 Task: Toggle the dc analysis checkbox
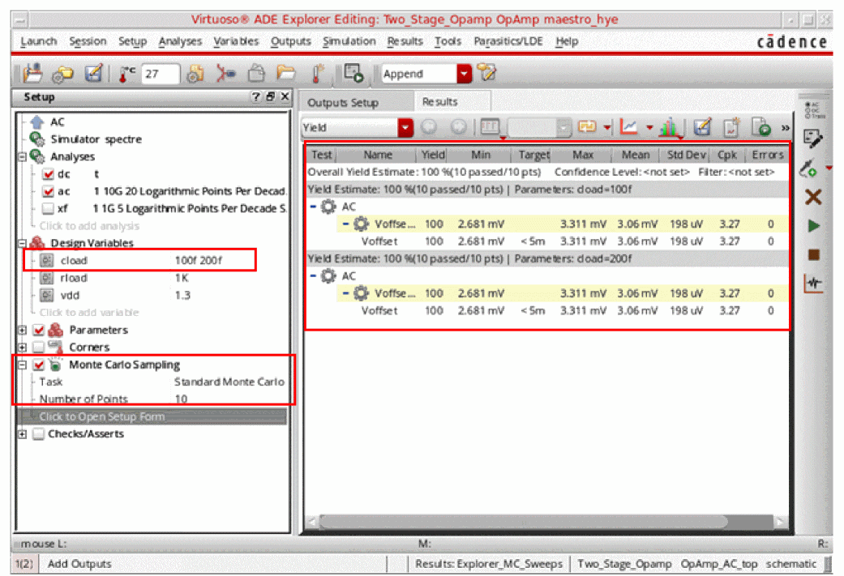(x=48, y=174)
